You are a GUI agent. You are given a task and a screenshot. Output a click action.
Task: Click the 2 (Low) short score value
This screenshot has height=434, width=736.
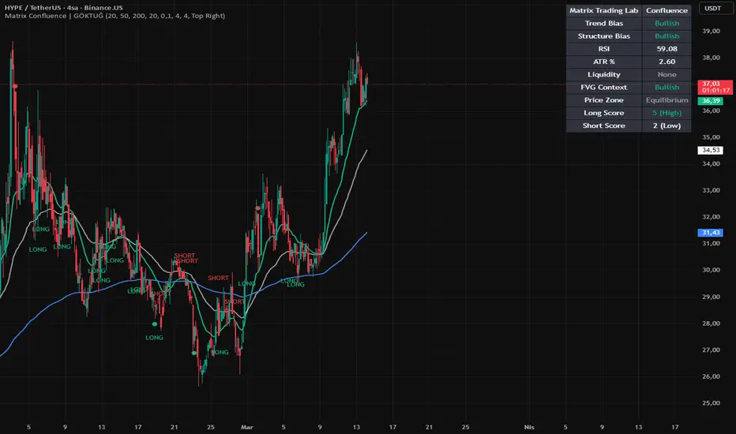[x=667, y=125]
